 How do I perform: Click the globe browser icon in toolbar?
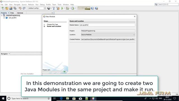[49, 8]
